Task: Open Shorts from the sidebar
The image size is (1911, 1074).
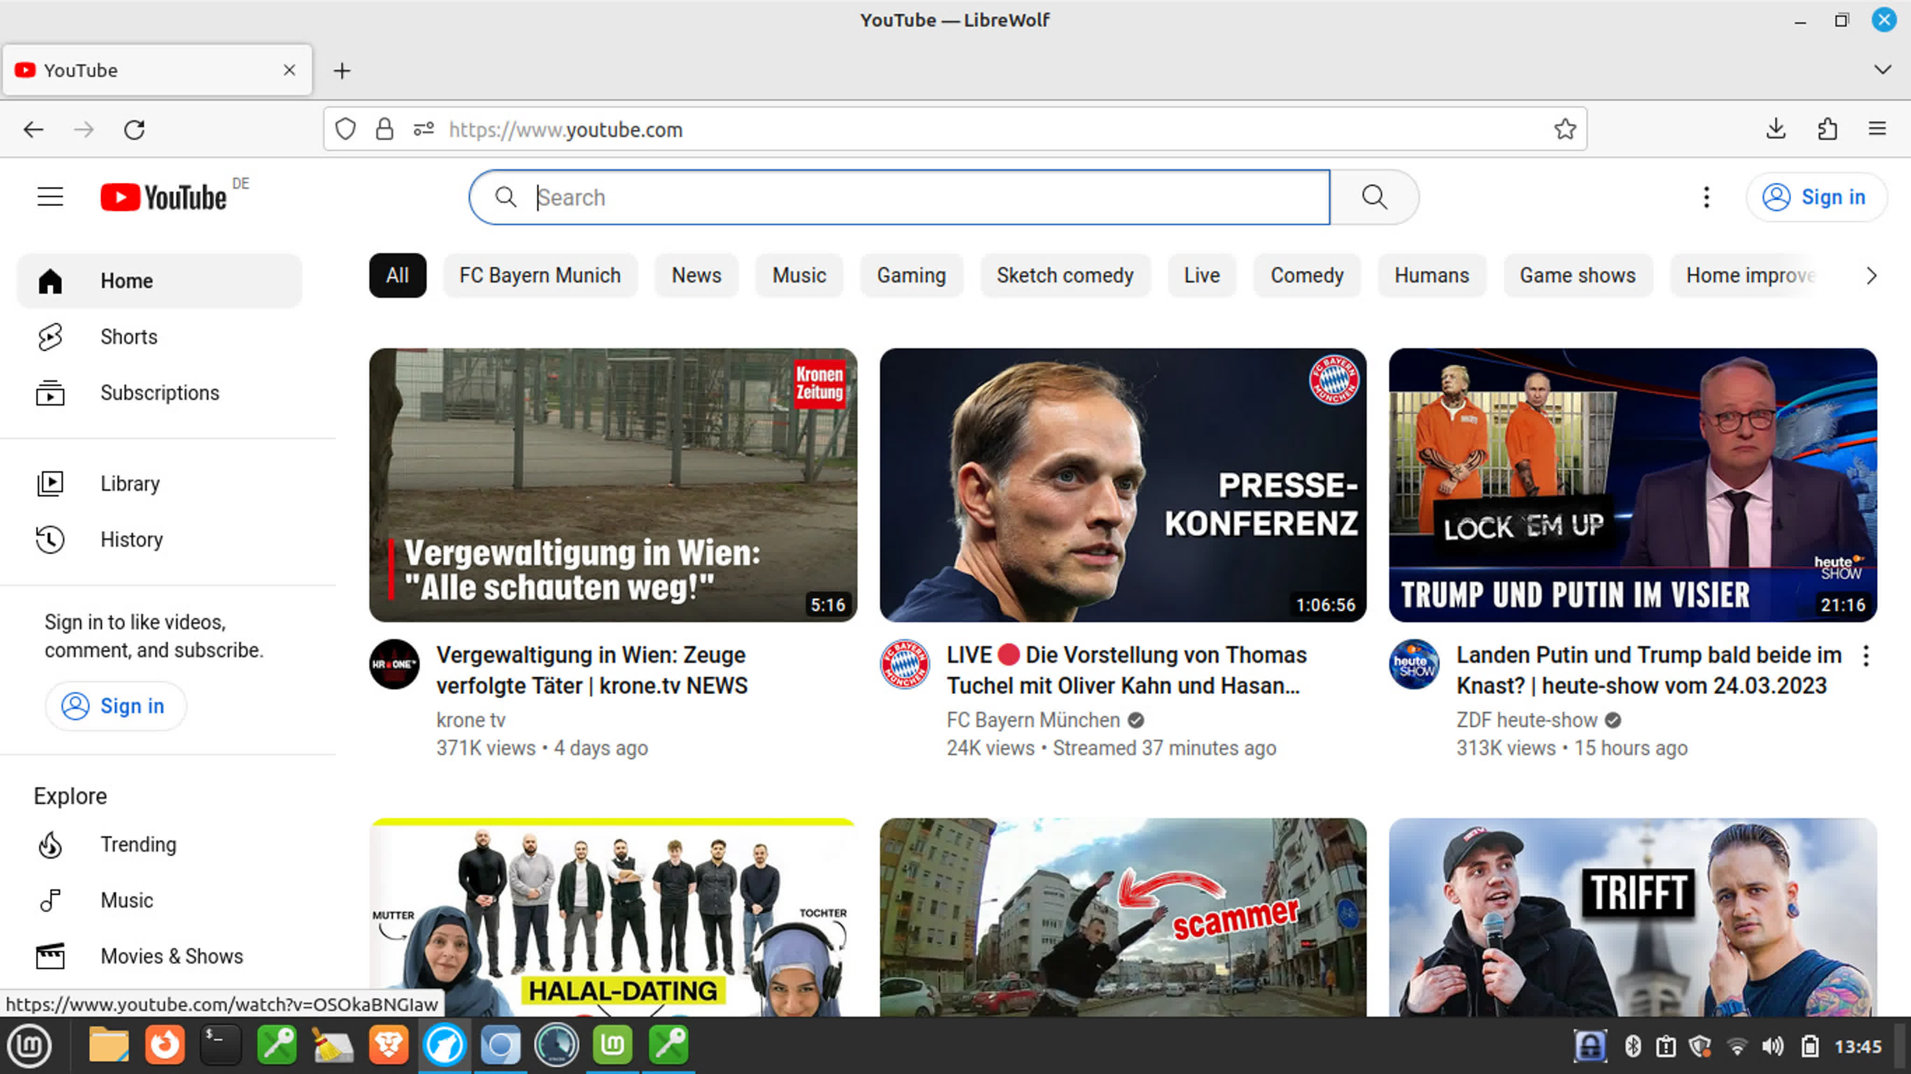Action: 128,337
